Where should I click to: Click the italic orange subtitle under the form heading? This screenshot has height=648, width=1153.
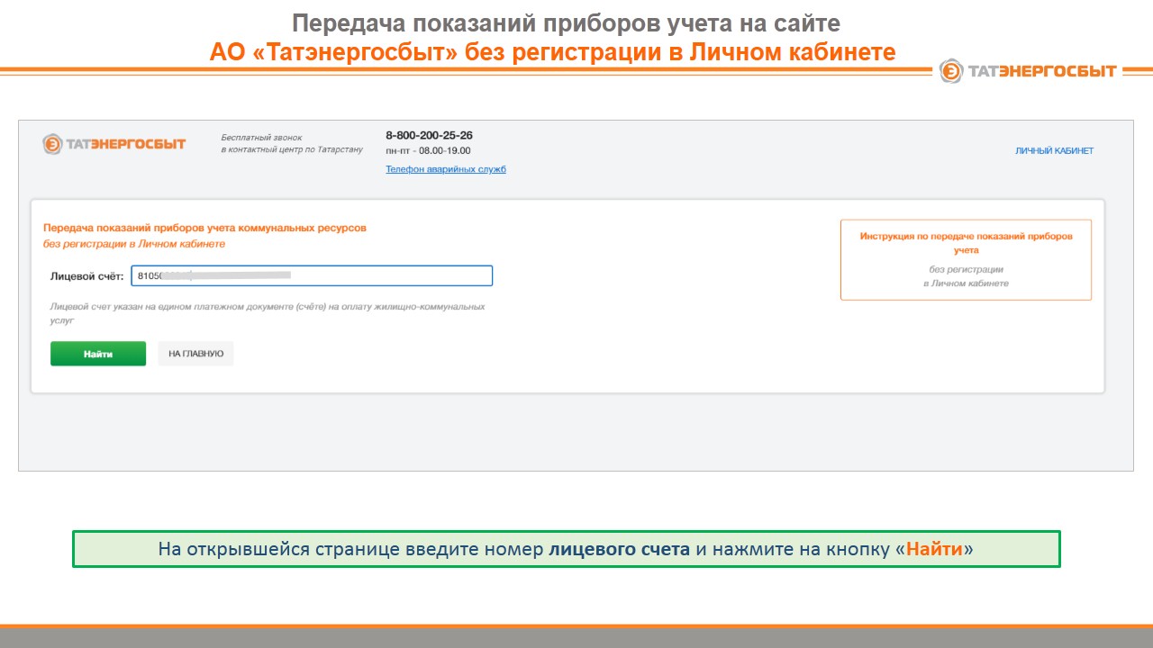pos(134,244)
